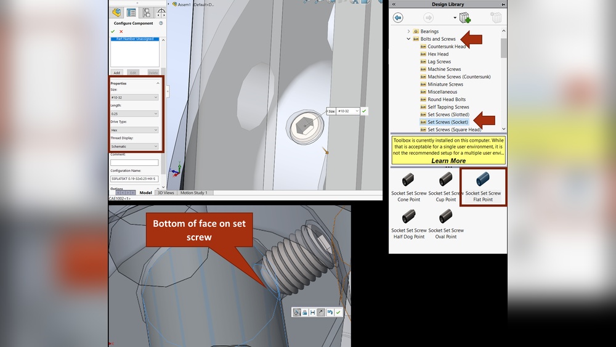Select Socket Set Screw Flat Point
Image resolution: width=616 pixels, height=347 pixels.
point(483,187)
